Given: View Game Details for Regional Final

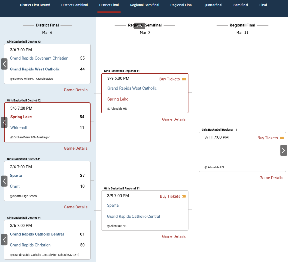Looking at the screenshot, I should 271,178.
